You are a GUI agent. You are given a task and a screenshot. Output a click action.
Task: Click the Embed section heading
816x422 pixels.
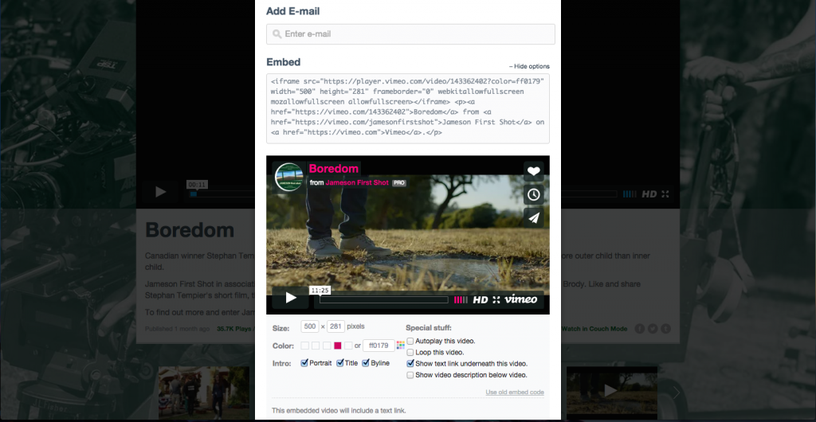point(284,62)
